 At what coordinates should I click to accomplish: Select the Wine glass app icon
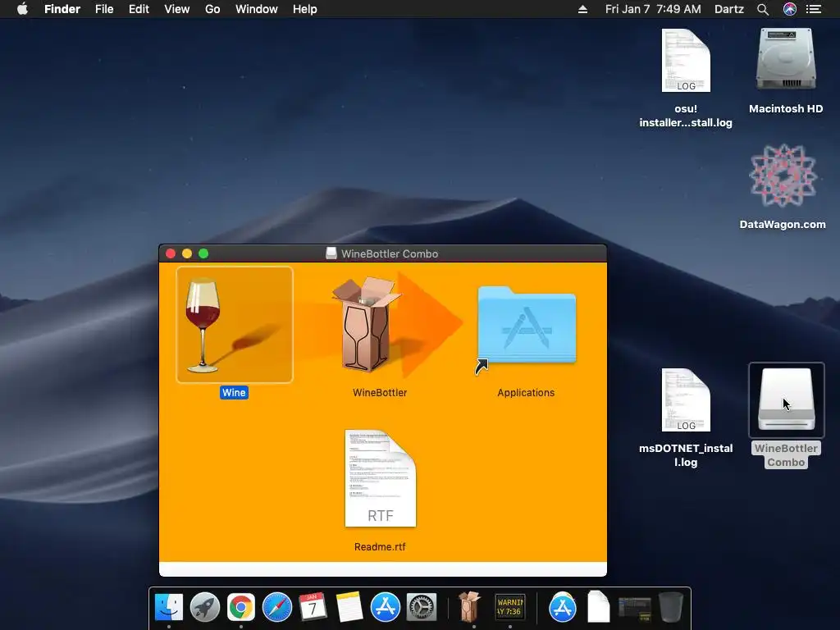[x=235, y=325]
